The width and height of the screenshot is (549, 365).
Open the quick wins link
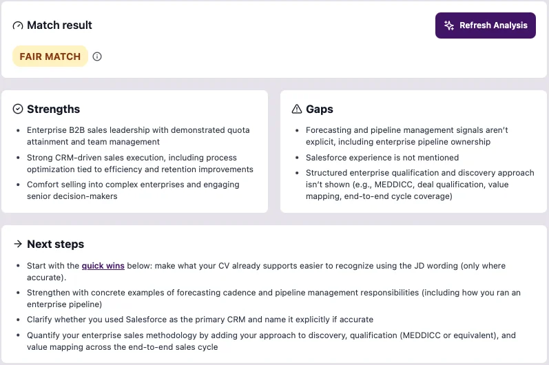click(103, 266)
